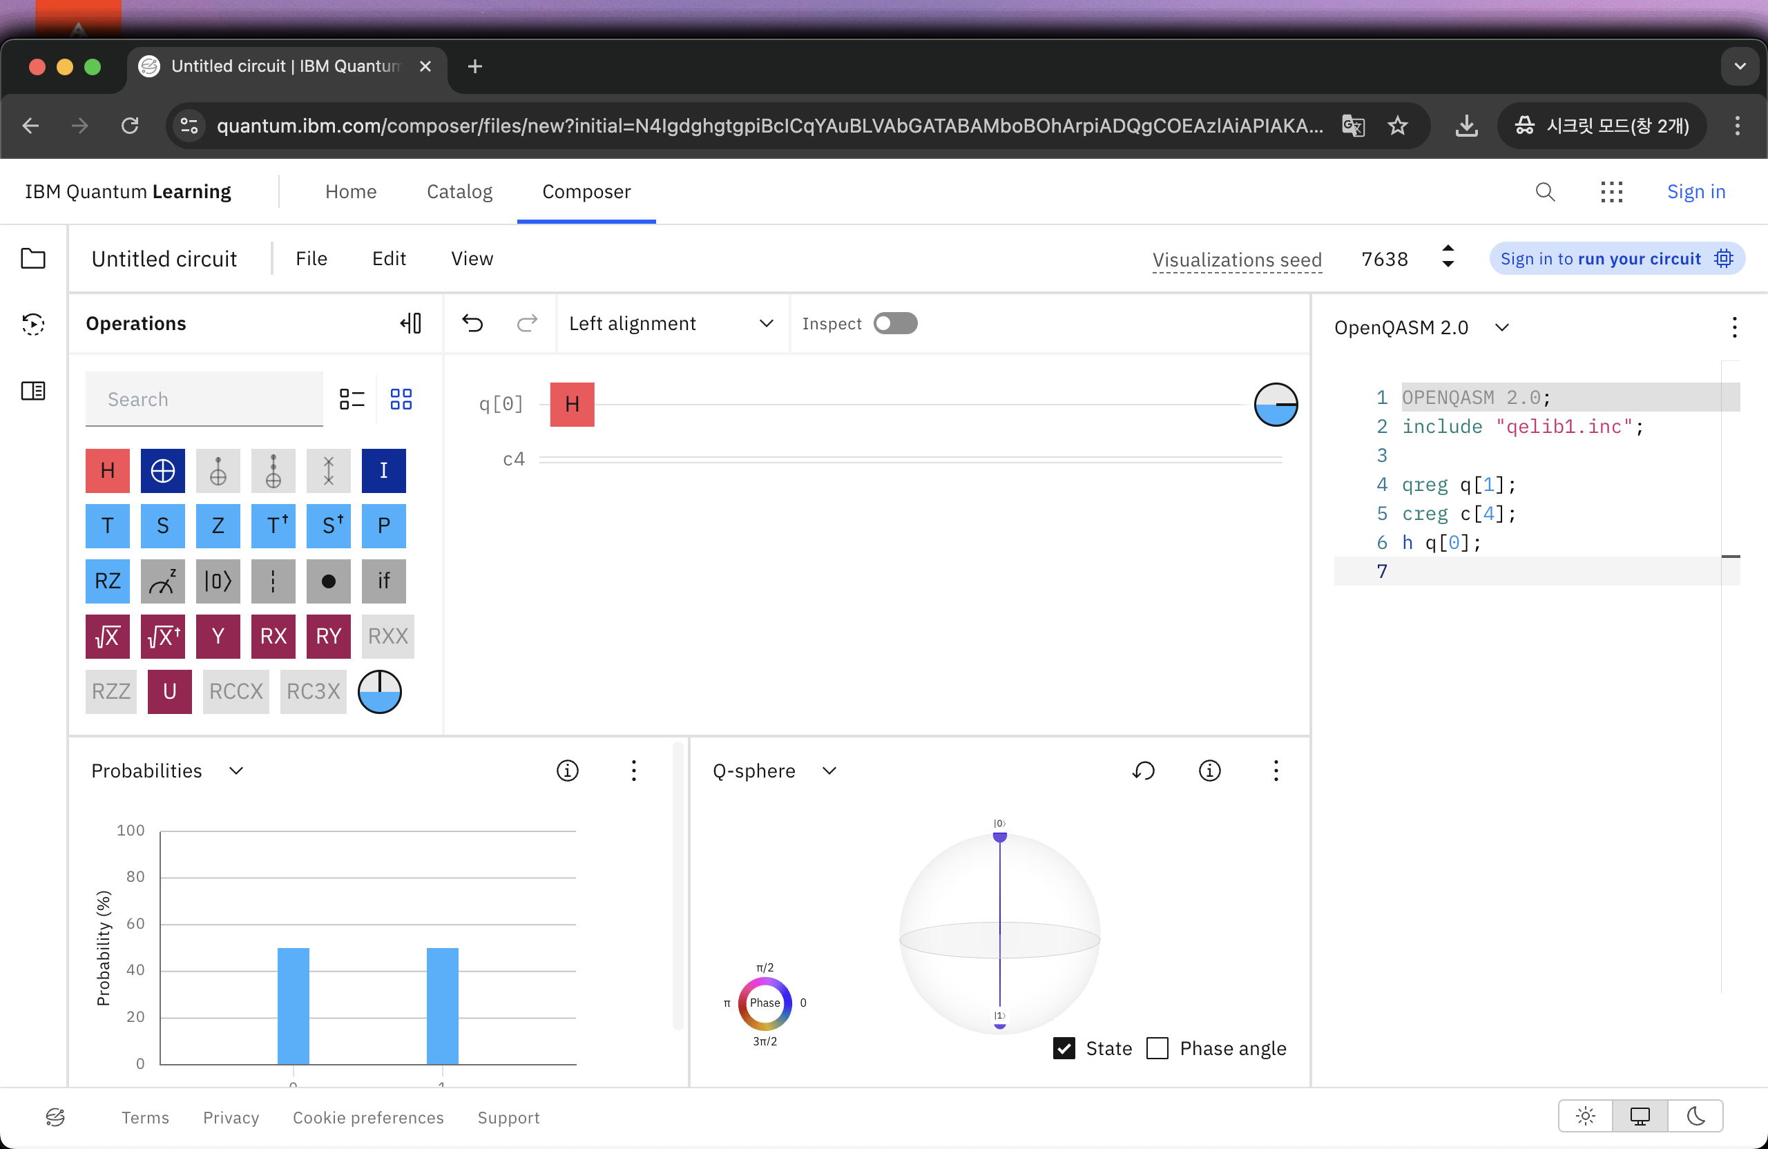
Task: Select the if conditional operation
Action: point(383,581)
